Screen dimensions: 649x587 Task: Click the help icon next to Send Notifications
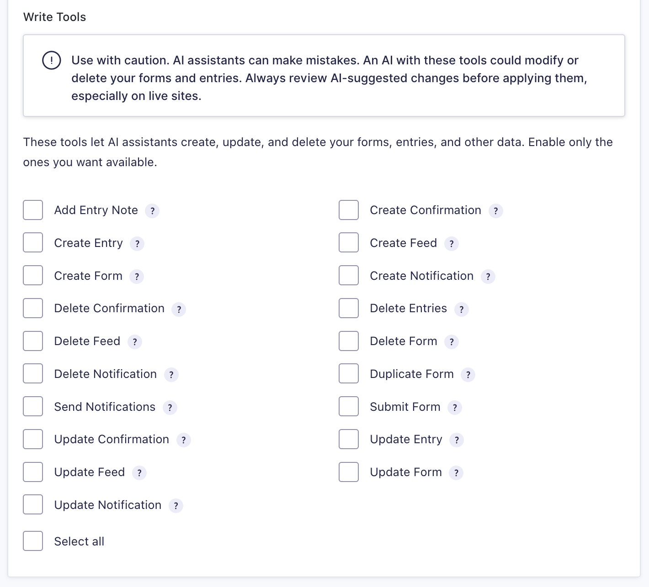point(170,408)
